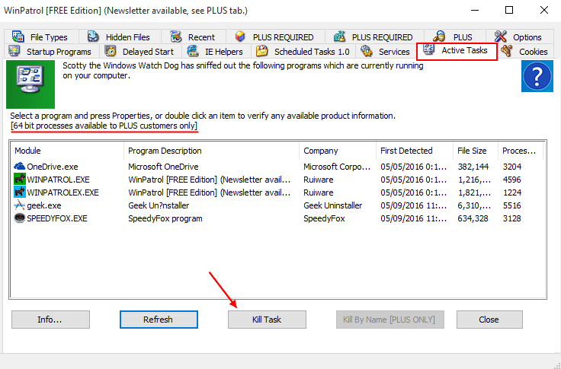Refresh the active tasks list
Viewport: 561px width, 369px height.
(x=159, y=320)
